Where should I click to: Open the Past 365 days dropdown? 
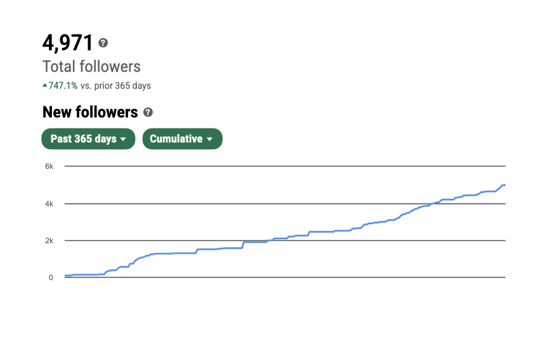88,139
